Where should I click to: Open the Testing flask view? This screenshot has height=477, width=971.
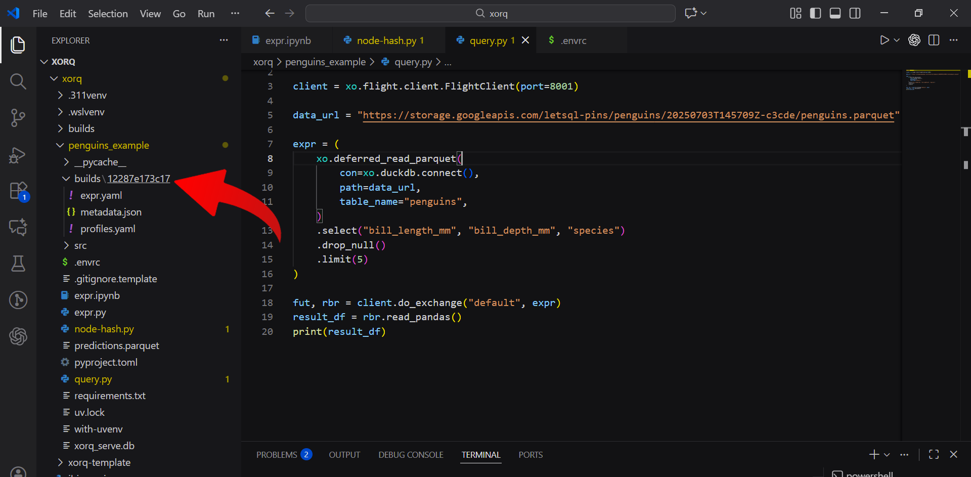click(18, 264)
